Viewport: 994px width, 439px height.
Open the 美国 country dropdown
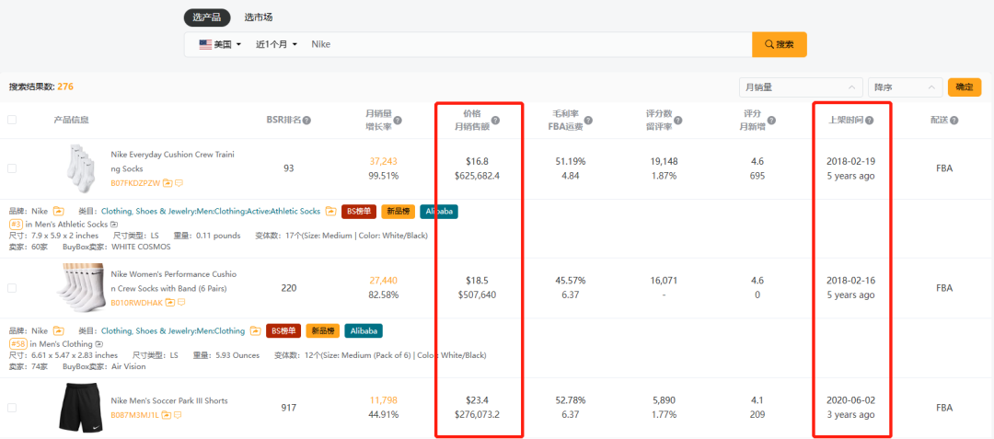click(x=219, y=44)
